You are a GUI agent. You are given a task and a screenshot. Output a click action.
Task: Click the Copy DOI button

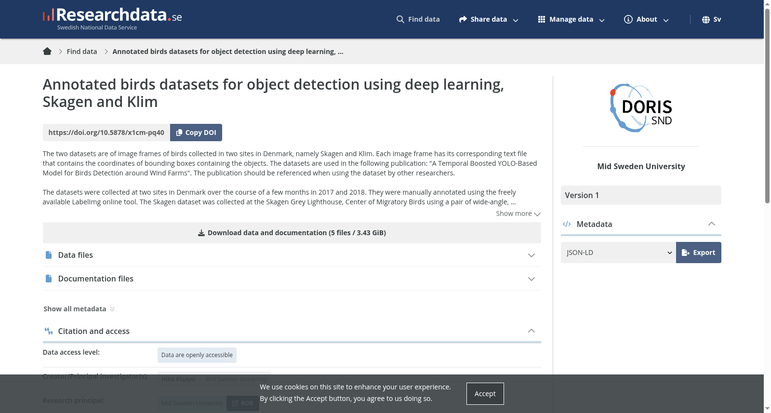(196, 133)
